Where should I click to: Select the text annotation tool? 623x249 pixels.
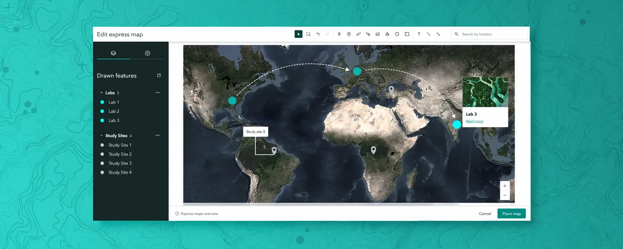(x=419, y=34)
